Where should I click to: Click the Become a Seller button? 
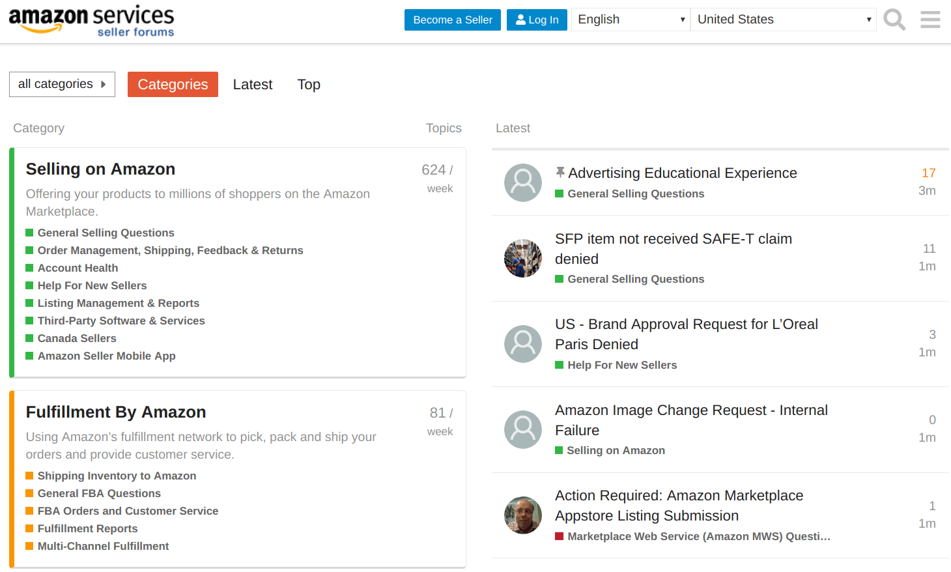[x=453, y=20]
